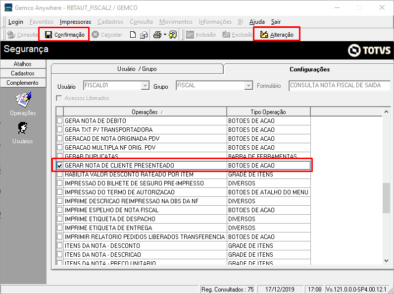This screenshot has height=294, width=394.
Task: Open the Login menu
Action: [x=15, y=22]
